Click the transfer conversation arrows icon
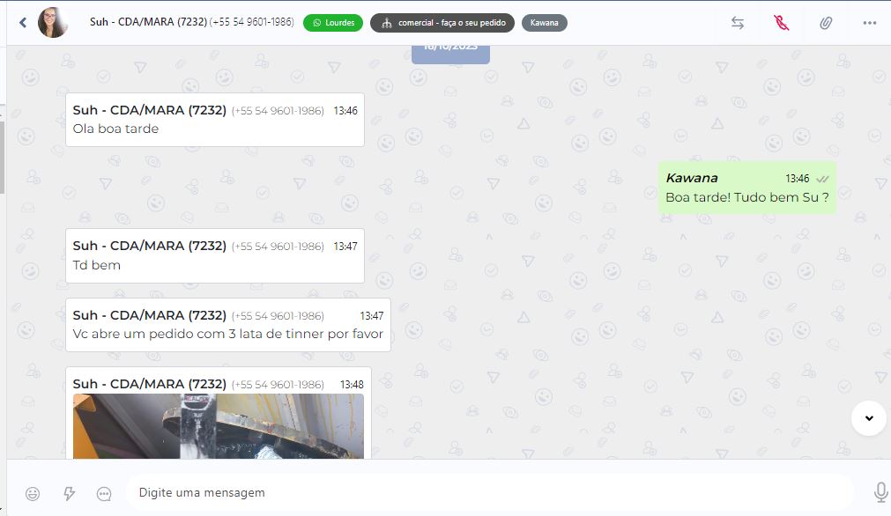Viewport: 891px width, 516px height. click(x=738, y=23)
